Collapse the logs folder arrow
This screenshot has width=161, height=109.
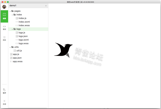coord(12,29)
